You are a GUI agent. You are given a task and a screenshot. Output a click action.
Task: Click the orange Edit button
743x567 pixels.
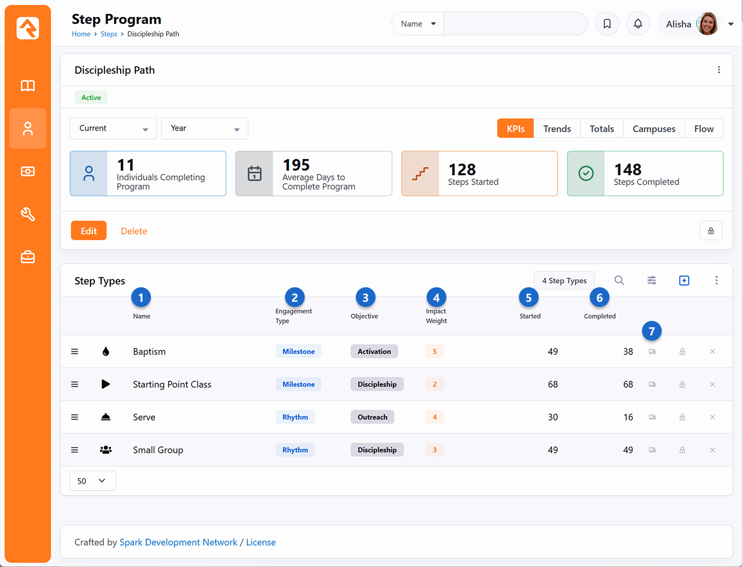tap(89, 231)
